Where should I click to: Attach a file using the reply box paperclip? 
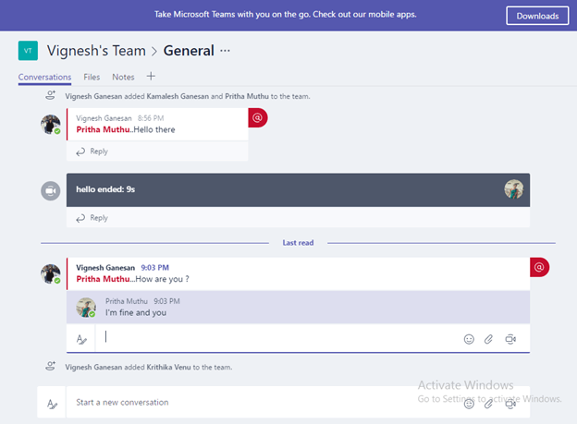tap(488, 339)
